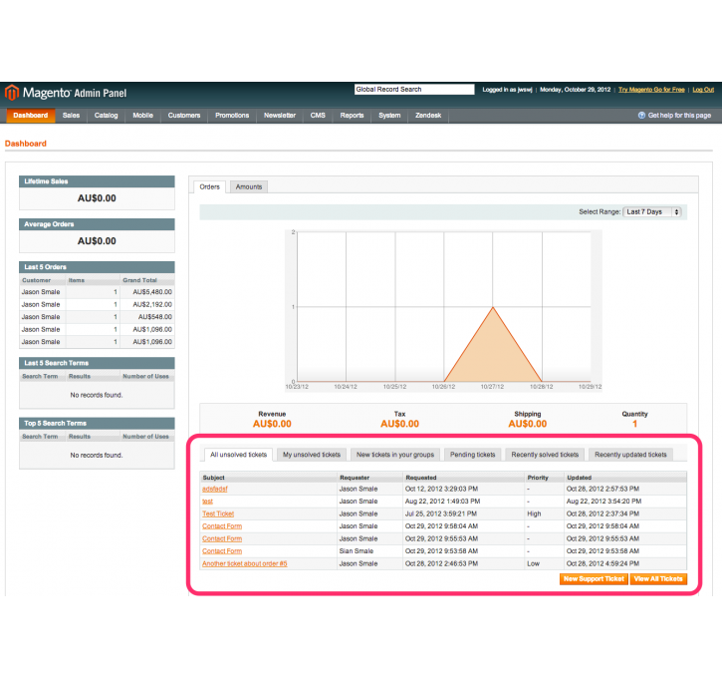
Task: Switch to My unsolved tickets tab
Action: click(x=311, y=455)
